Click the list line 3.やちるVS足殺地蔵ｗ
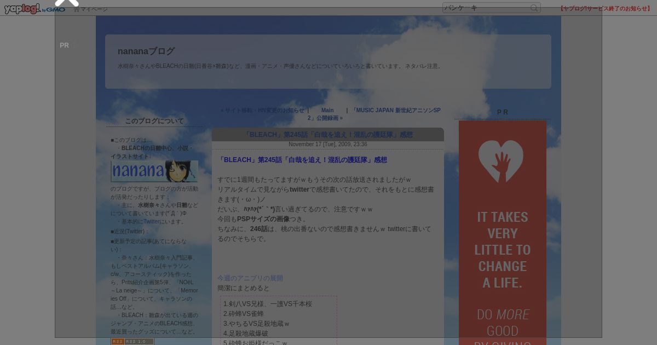Screen dimensions: 657x345 point(256,324)
